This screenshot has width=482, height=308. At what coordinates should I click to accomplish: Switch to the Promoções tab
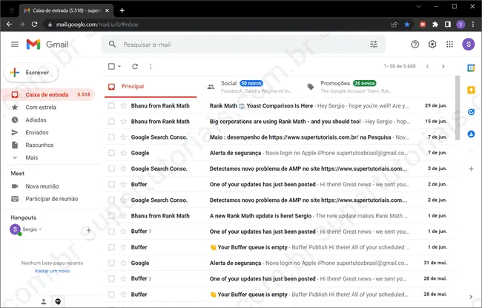(351, 86)
